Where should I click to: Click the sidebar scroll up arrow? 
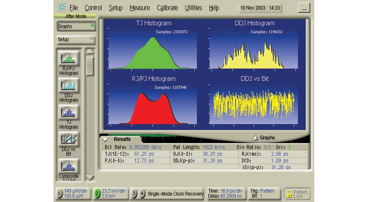coord(90,52)
